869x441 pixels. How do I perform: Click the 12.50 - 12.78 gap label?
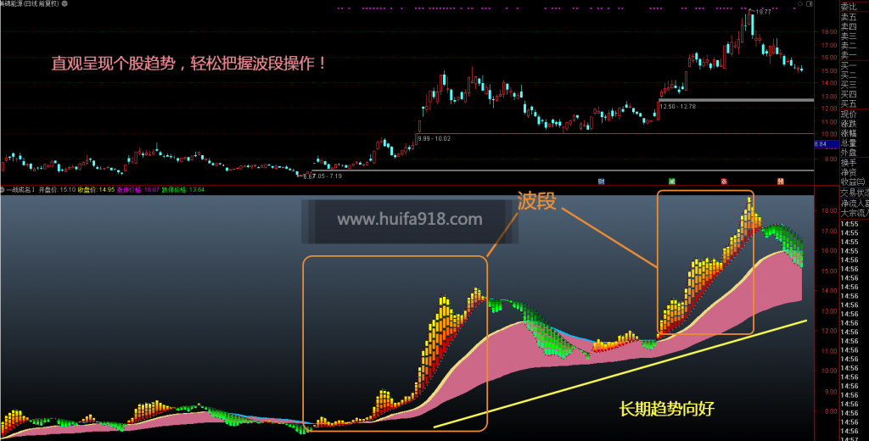[677, 106]
